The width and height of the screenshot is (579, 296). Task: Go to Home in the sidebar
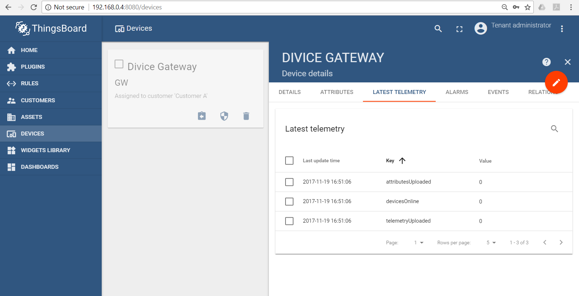point(51,50)
